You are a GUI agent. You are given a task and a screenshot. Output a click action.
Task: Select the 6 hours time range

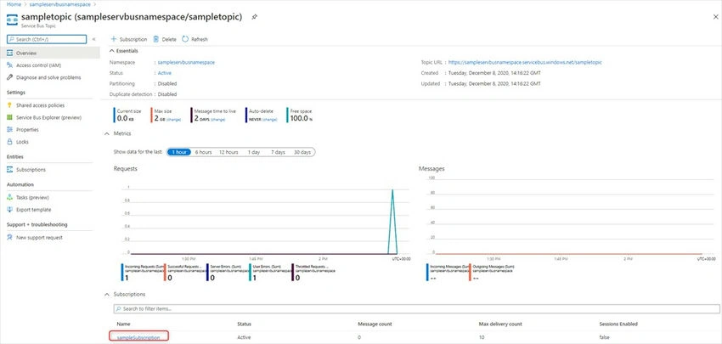[x=203, y=152]
